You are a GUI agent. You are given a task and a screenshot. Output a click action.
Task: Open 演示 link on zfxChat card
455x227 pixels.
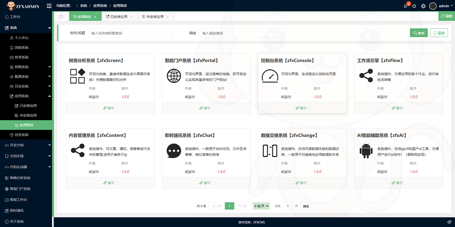click(205, 183)
